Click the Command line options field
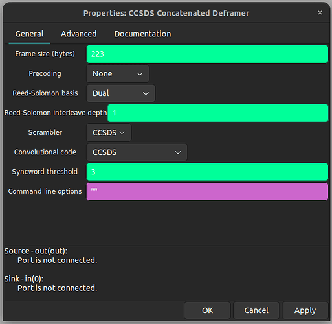This screenshot has width=332, height=324. [x=207, y=192]
